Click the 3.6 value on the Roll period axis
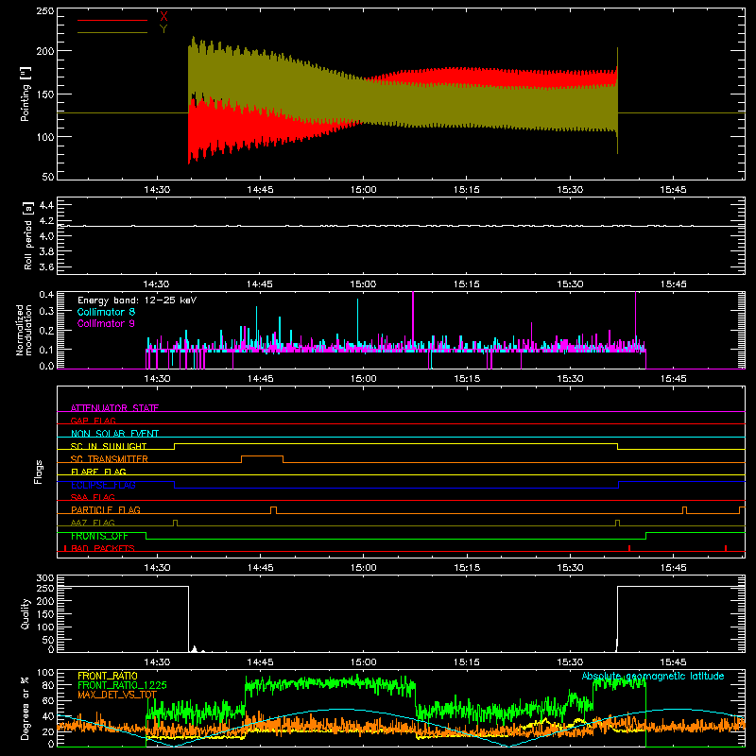This screenshot has height=756, width=756. (x=46, y=267)
